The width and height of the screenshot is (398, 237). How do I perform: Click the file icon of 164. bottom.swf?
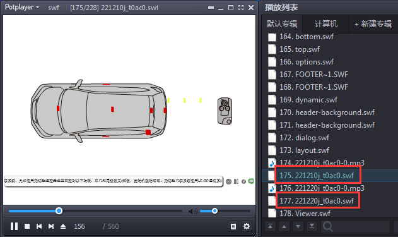coord(272,37)
